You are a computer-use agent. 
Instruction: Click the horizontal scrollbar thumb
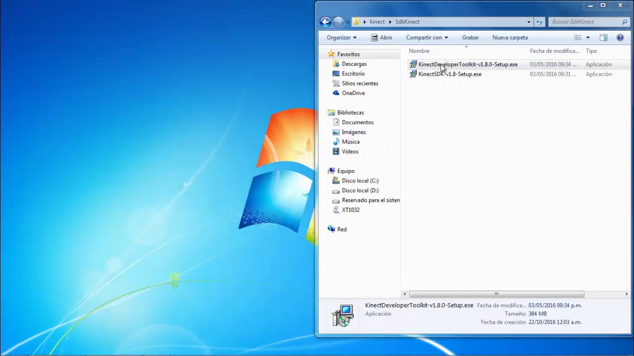pyautogui.click(x=496, y=294)
